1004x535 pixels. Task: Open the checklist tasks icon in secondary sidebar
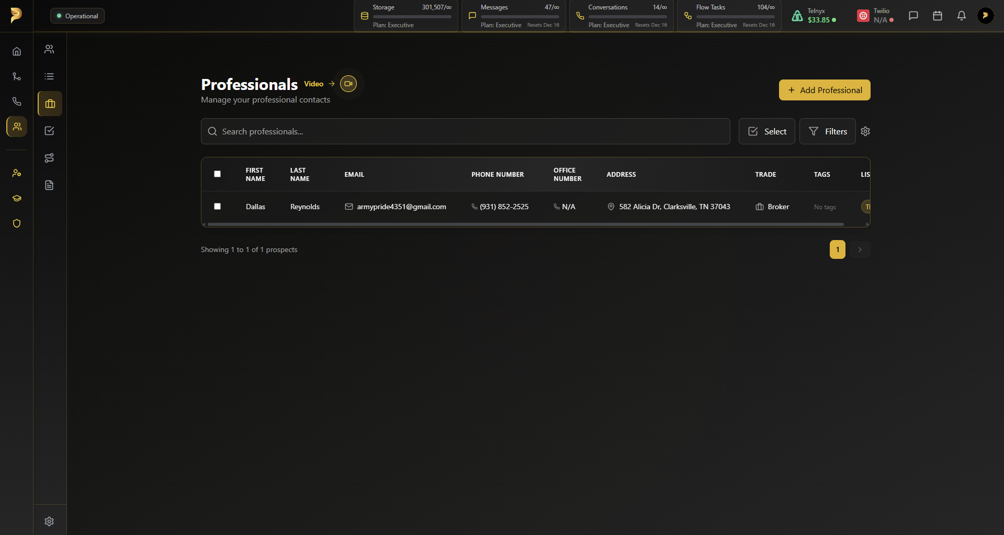[49, 131]
